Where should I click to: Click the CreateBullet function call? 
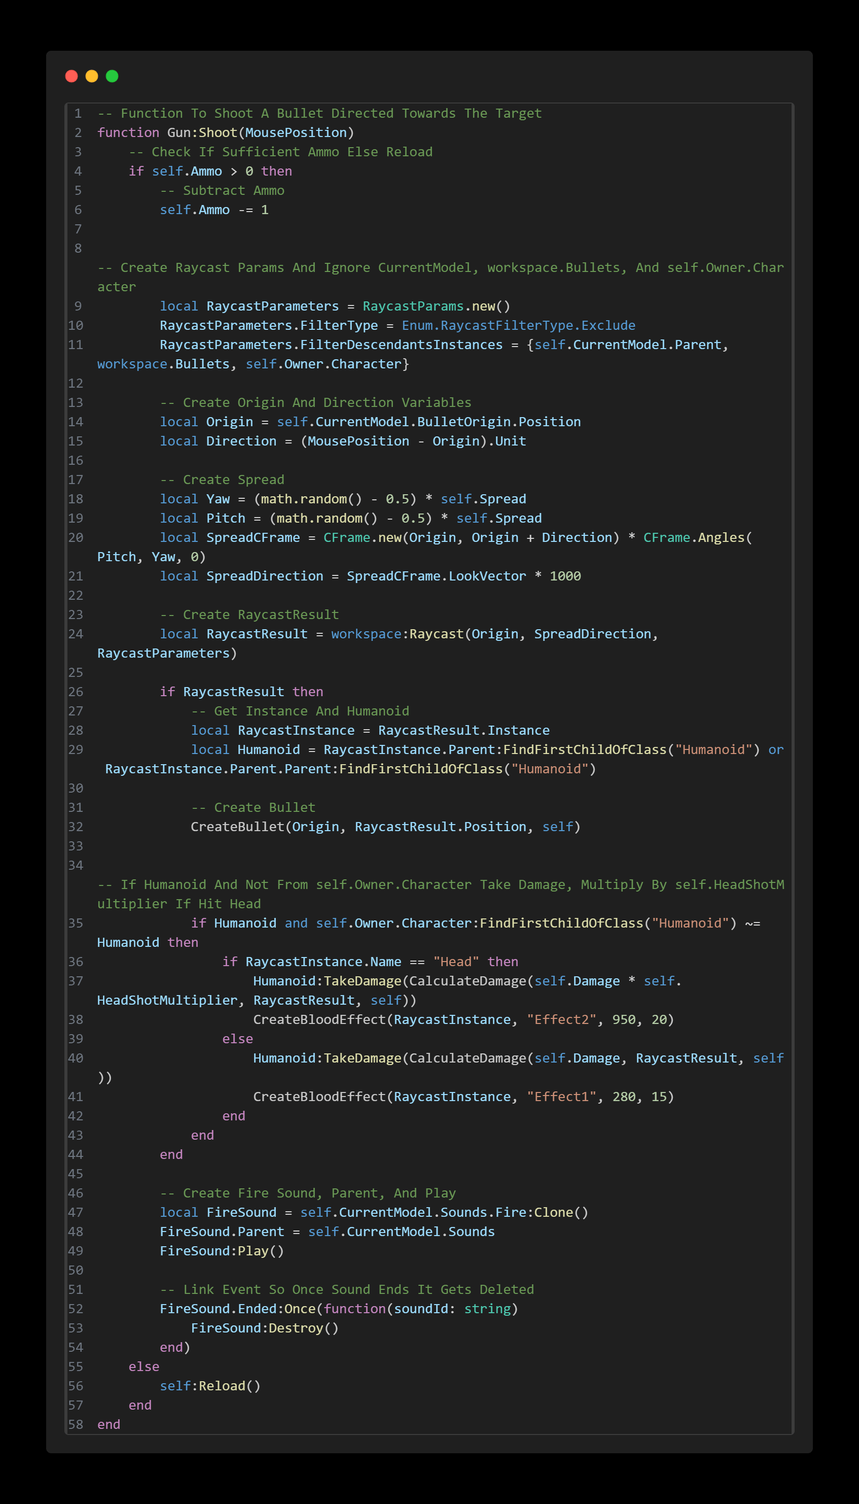(x=237, y=827)
